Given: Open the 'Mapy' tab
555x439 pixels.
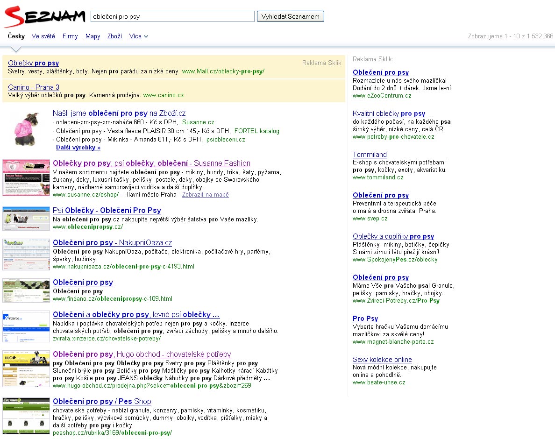Looking at the screenshot, I should pos(93,36).
